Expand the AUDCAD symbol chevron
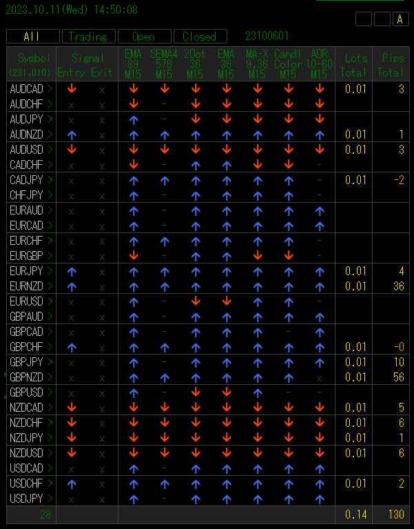414x529 pixels. 50,89
